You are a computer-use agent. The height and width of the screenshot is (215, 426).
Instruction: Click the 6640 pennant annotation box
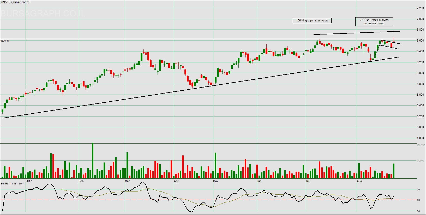click(x=312, y=21)
